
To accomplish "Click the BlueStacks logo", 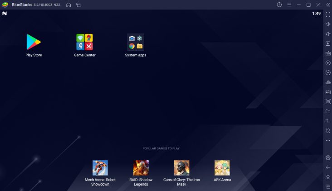I will [5, 5].
